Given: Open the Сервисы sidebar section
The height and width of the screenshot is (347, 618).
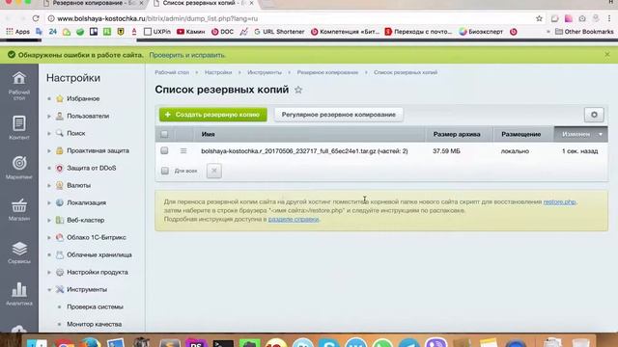Looking at the screenshot, I should [19, 253].
